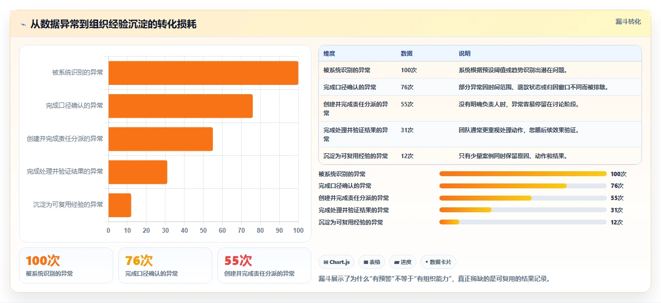Click progress list label 沉淀为可复用经验的异常
The width and height of the screenshot is (661, 303).
pos(351,222)
